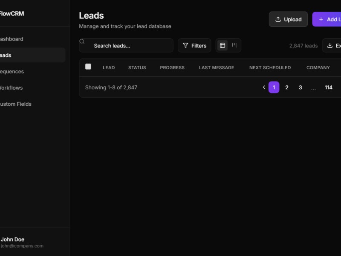The width and height of the screenshot is (341, 256).
Task: Go to page 2 of leads
Action: coord(287,87)
